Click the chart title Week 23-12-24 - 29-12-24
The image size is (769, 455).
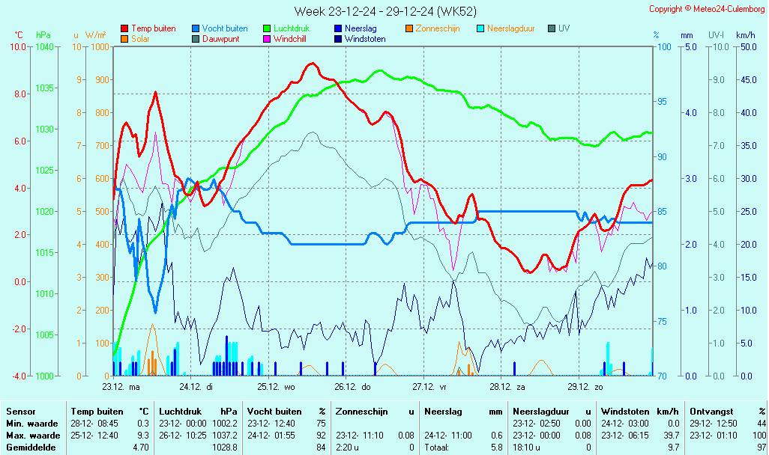(x=384, y=11)
